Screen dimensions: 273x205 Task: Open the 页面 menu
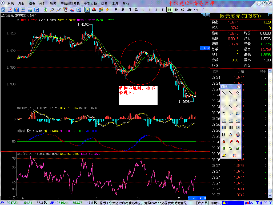pyautogui.click(x=21, y=3)
